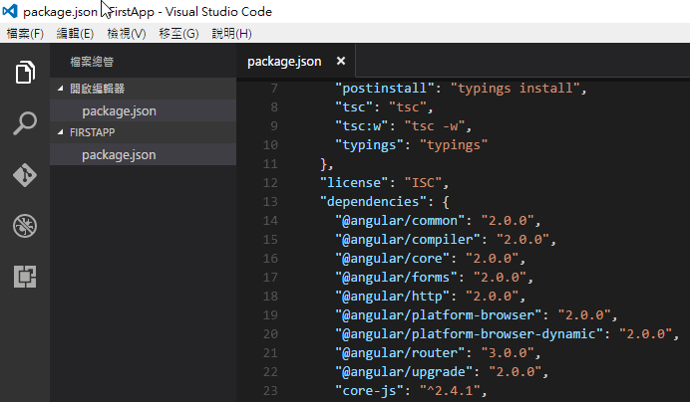Image resolution: width=690 pixels, height=402 pixels.
Task: Click the "@angular/http" dependency name
Action: click(x=393, y=297)
